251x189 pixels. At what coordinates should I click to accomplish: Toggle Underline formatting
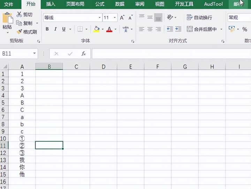(64, 29)
